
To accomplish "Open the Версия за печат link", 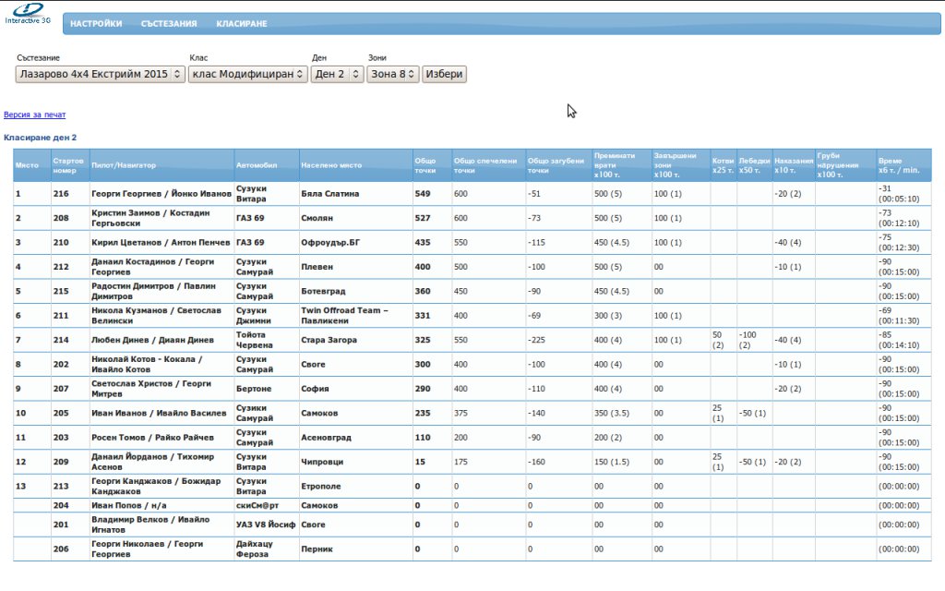I will tap(35, 115).
